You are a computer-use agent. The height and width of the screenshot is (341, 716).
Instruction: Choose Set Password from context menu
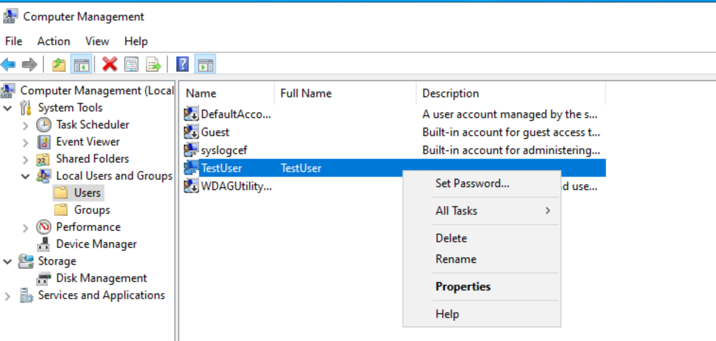click(x=472, y=184)
